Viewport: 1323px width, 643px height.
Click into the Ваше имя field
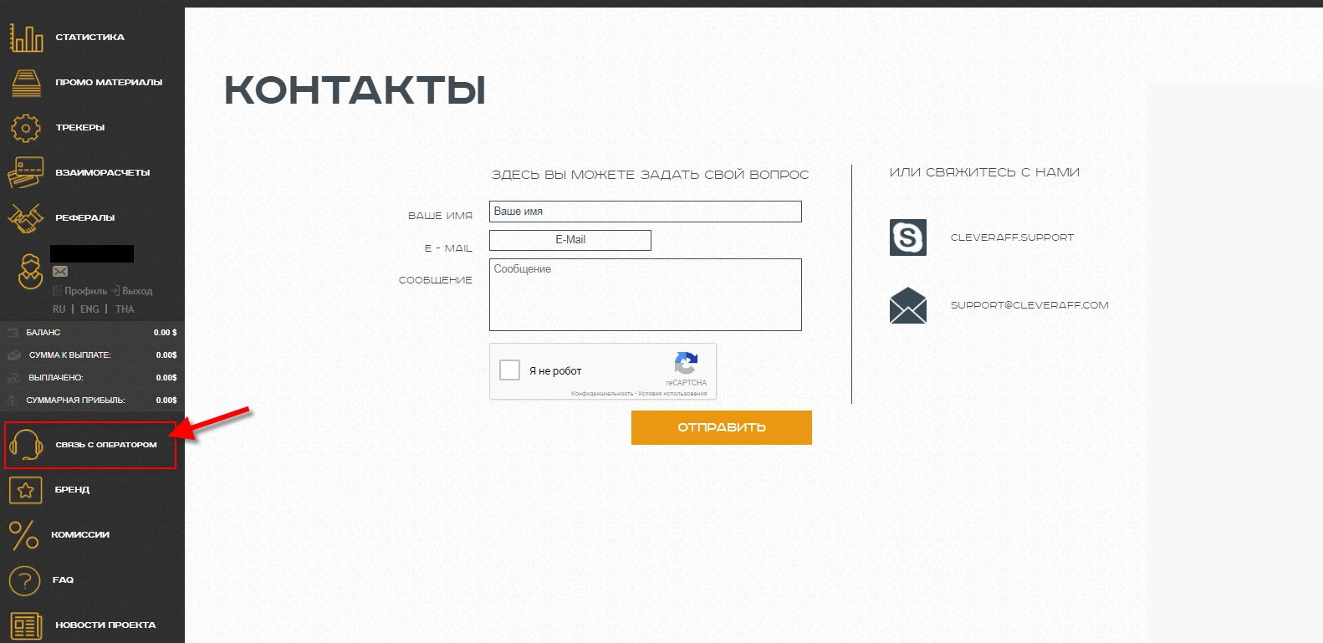pos(645,212)
